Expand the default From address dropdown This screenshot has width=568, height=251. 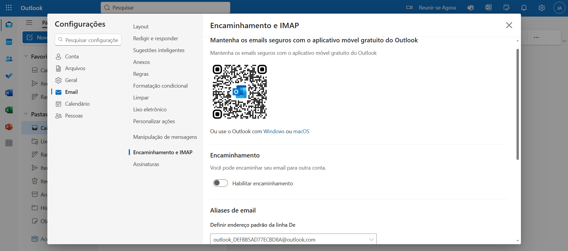point(371,239)
